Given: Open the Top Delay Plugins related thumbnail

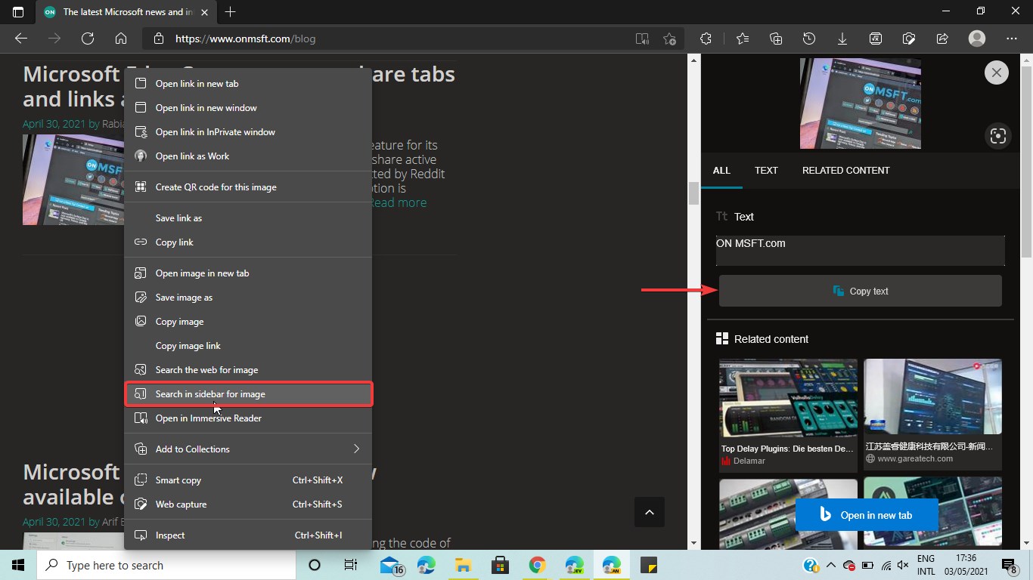Looking at the screenshot, I should (x=788, y=415).
